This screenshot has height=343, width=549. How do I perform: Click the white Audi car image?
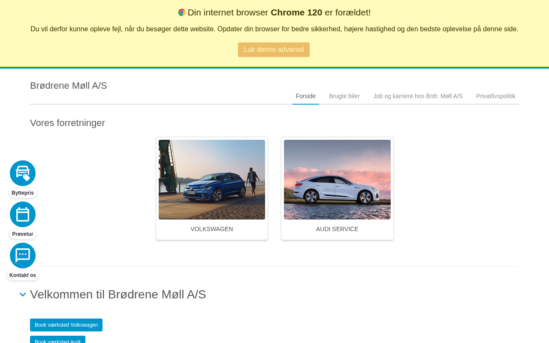click(337, 180)
